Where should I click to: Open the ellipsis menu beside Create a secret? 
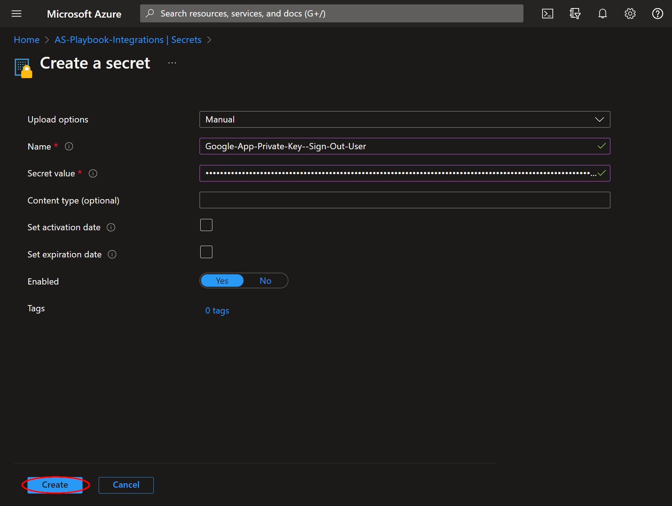pos(172,63)
